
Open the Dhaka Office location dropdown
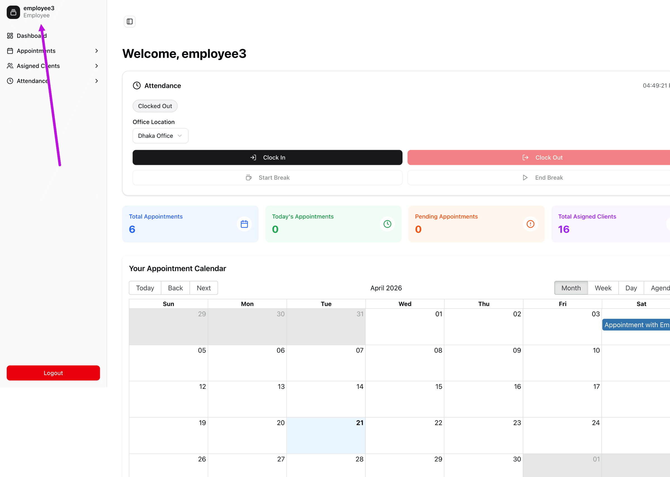[x=160, y=135]
